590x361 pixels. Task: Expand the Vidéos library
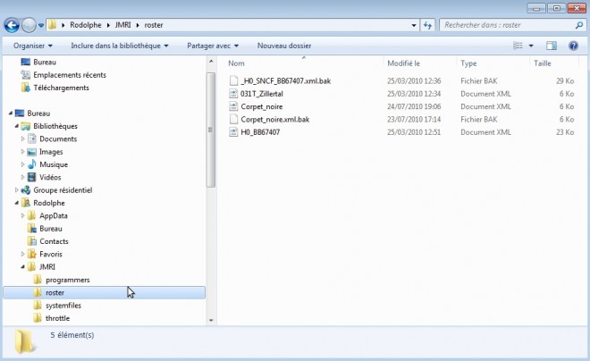pos(22,177)
